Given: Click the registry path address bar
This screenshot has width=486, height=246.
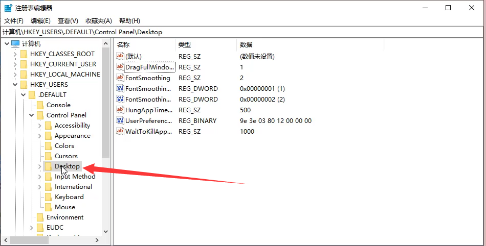Looking at the screenshot, I should [242, 32].
